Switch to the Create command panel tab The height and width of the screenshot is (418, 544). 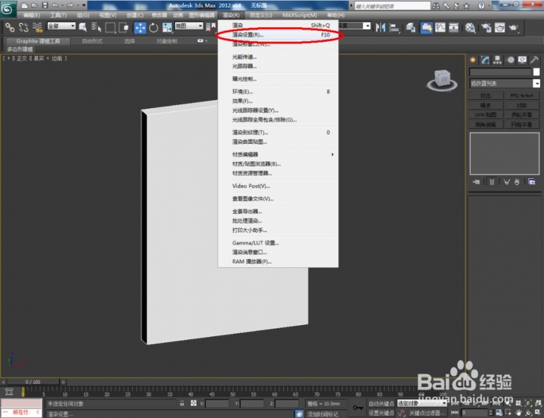(x=473, y=60)
